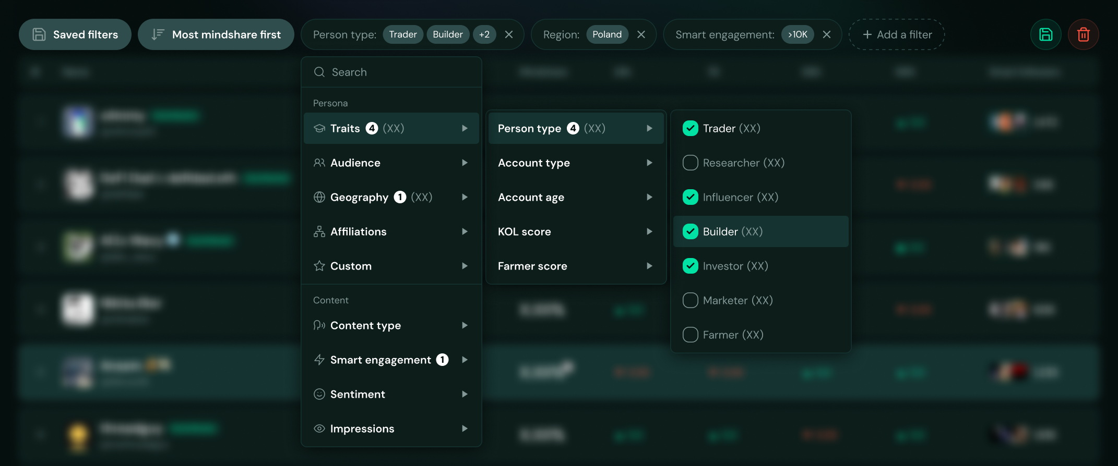Image resolution: width=1118 pixels, height=466 pixels.
Task: Open Saved filters
Action: (75, 34)
